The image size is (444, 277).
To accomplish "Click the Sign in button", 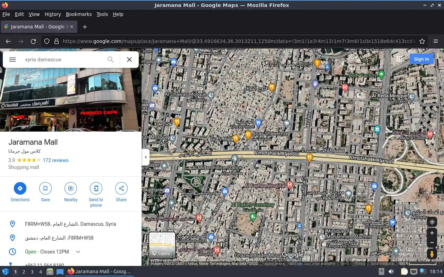I will 421,59.
